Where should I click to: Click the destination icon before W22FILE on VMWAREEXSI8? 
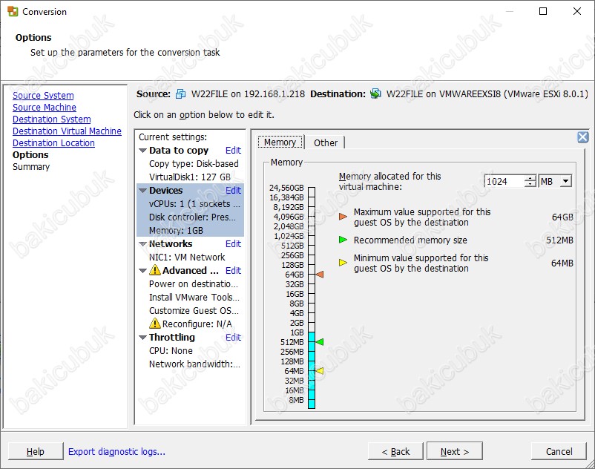tap(375, 94)
